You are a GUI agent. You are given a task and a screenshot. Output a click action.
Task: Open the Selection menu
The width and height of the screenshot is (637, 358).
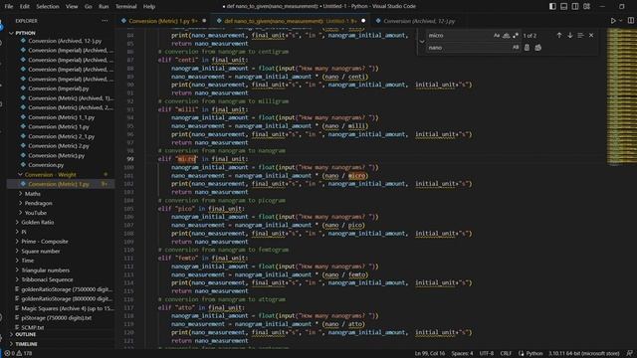pos(48,7)
